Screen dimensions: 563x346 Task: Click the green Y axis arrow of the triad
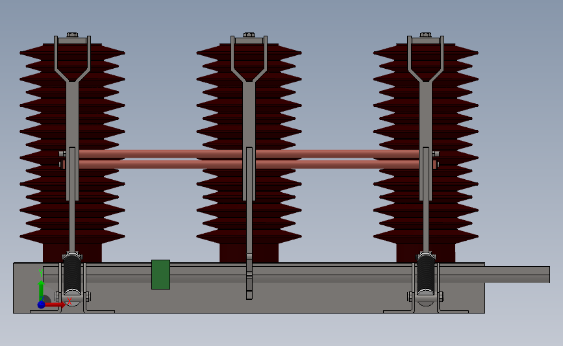pyautogui.click(x=41, y=290)
